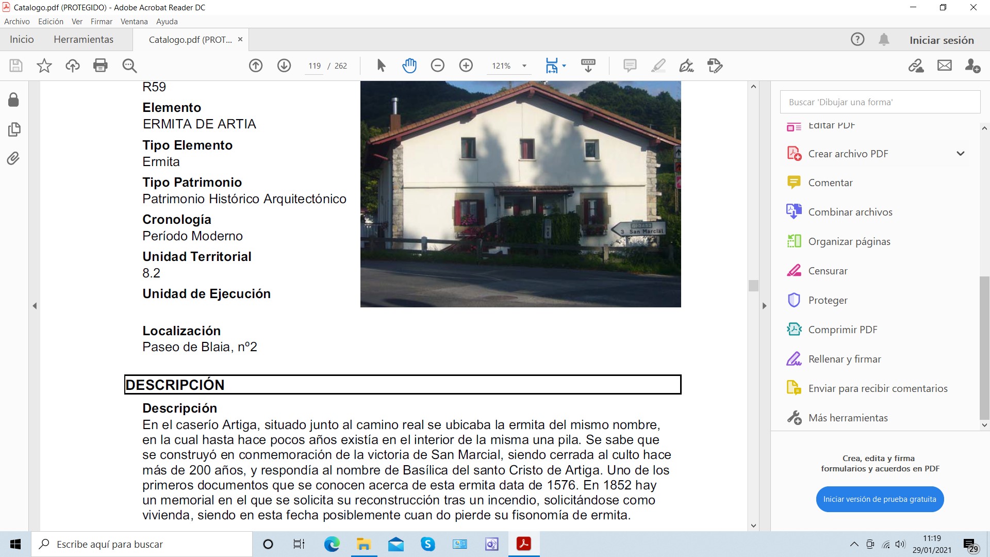Open Microsoft Edge from taskbar

(332, 544)
